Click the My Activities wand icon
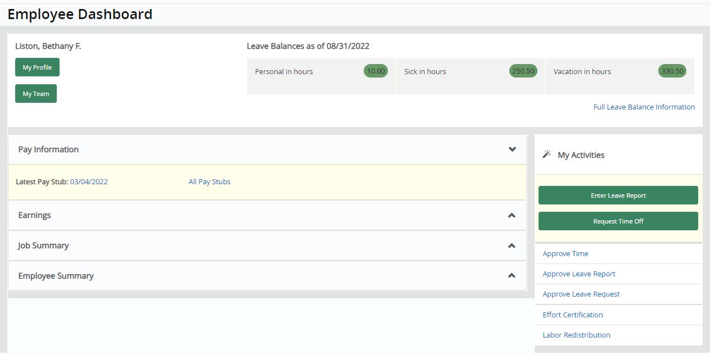This screenshot has height=355, width=710. coord(546,154)
